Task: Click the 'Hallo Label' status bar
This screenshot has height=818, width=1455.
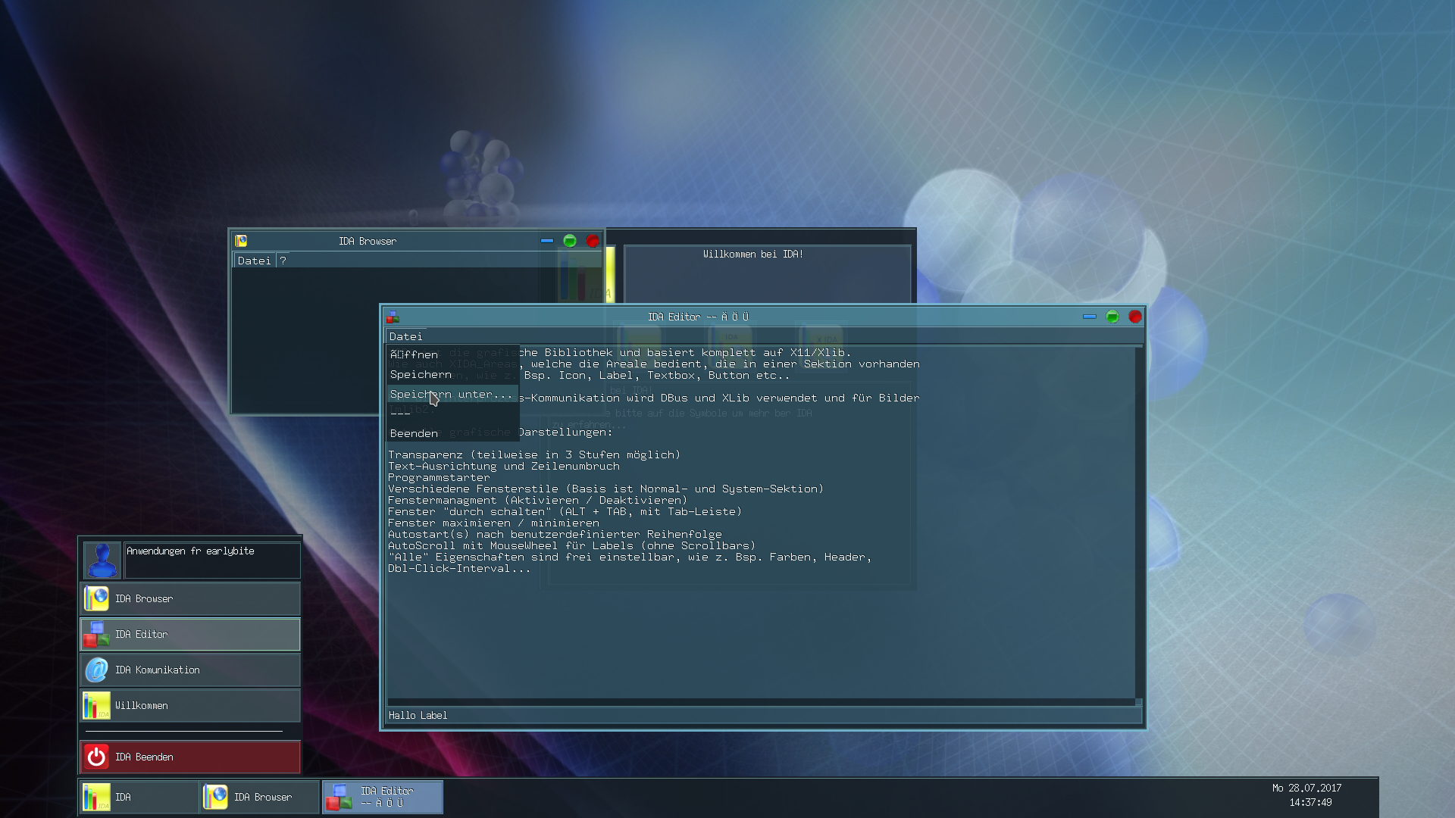Action: [418, 714]
